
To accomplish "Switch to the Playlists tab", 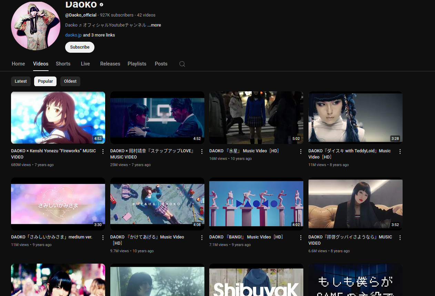I will click(x=137, y=64).
